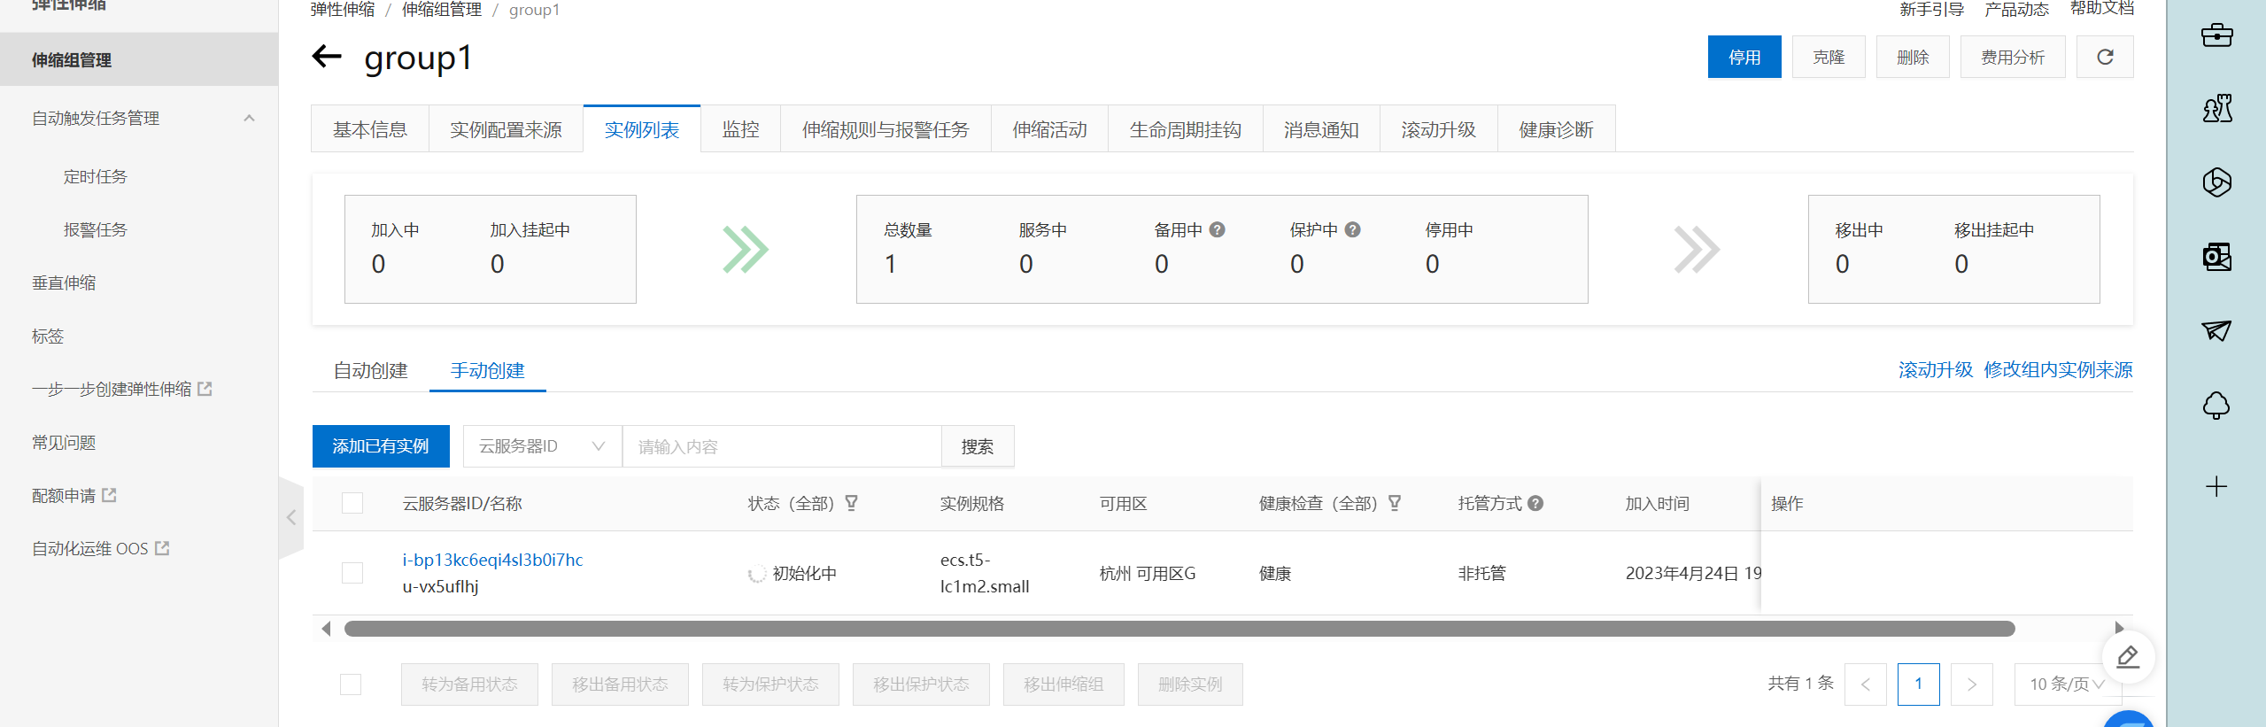Switch to 实例配置来源 tab

click(506, 129)
